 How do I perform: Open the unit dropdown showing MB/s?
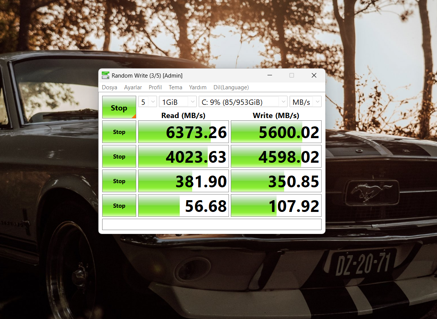[x=305, y=102]
